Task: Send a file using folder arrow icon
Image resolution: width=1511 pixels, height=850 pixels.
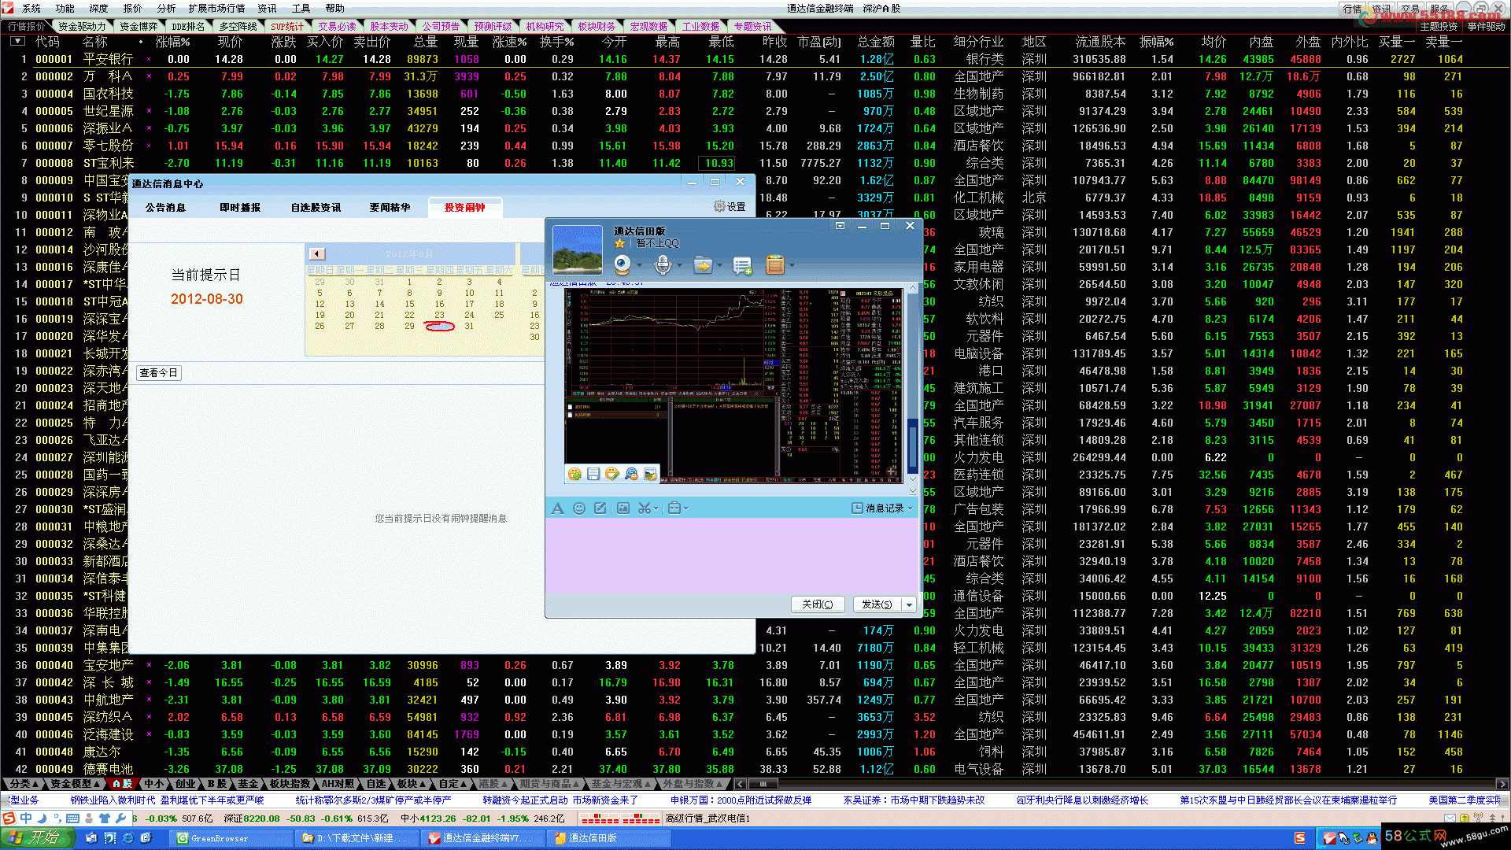Action: coord(702,265)
